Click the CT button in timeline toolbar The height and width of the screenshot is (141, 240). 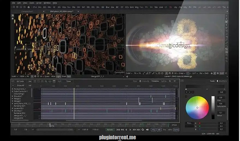(13, 81)
